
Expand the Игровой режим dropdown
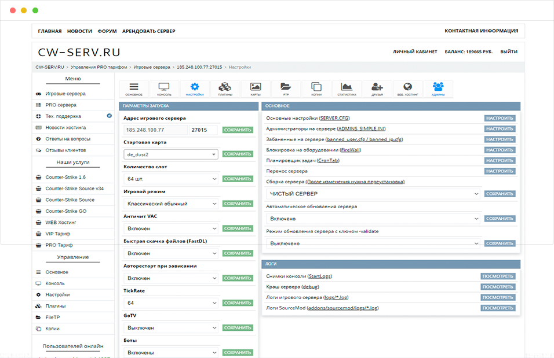coord(171,204)
